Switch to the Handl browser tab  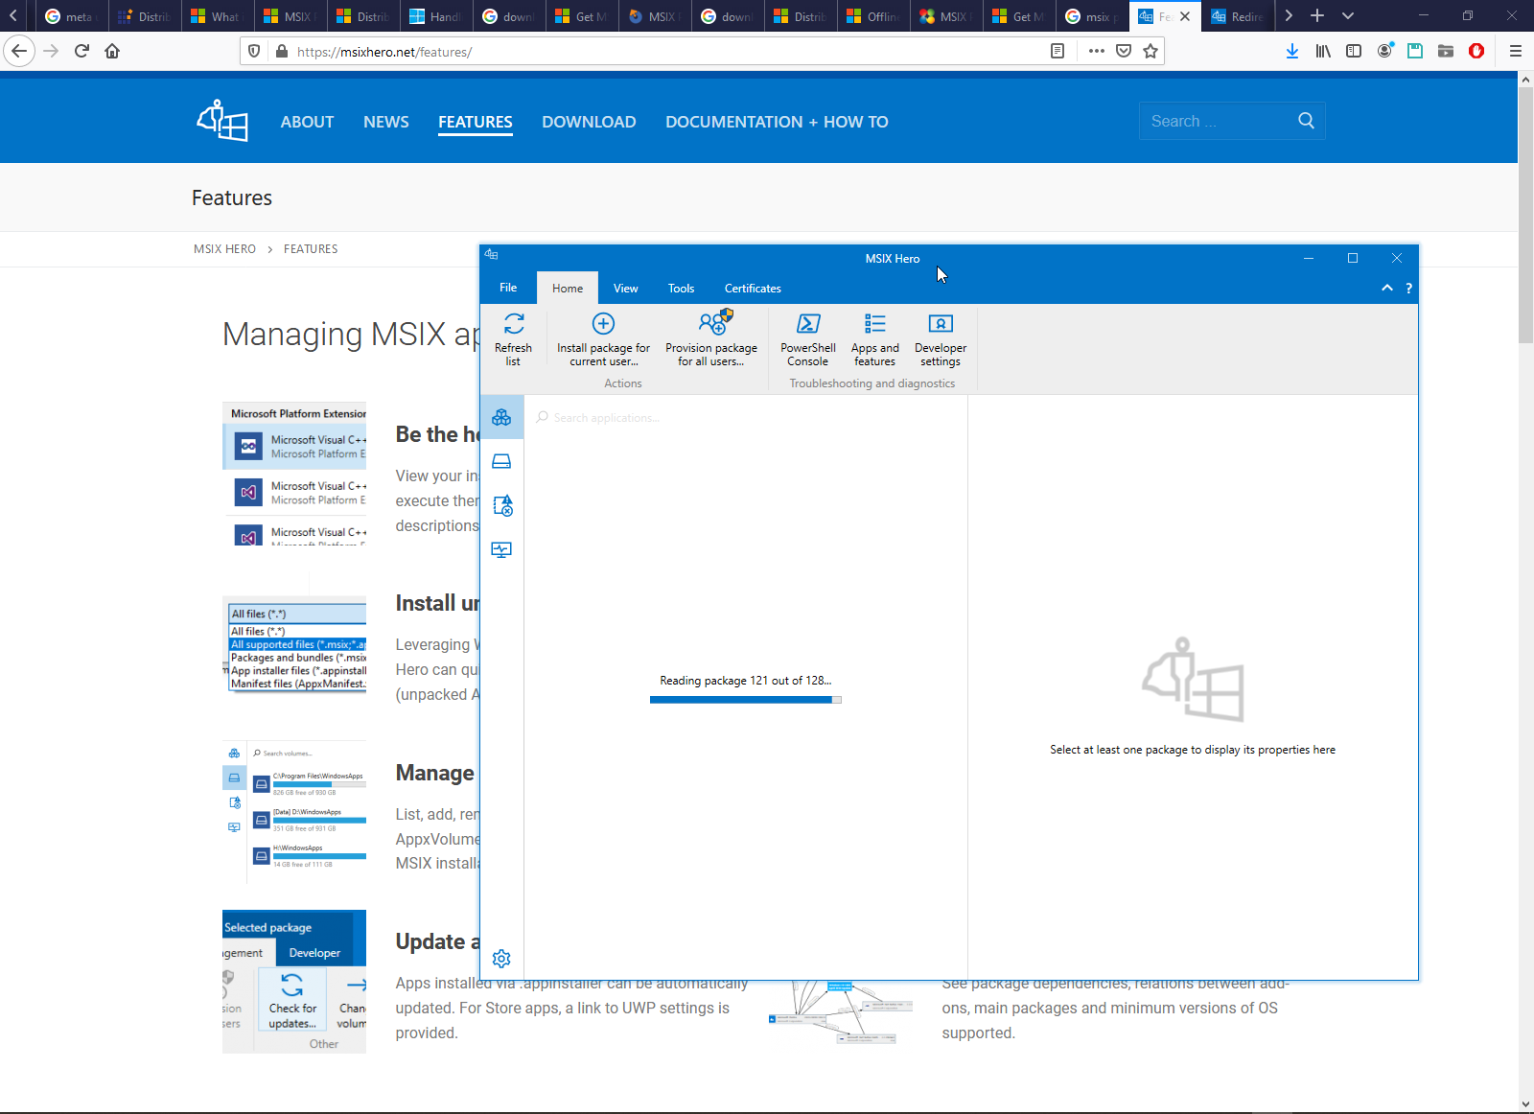(x=435, y=16)
